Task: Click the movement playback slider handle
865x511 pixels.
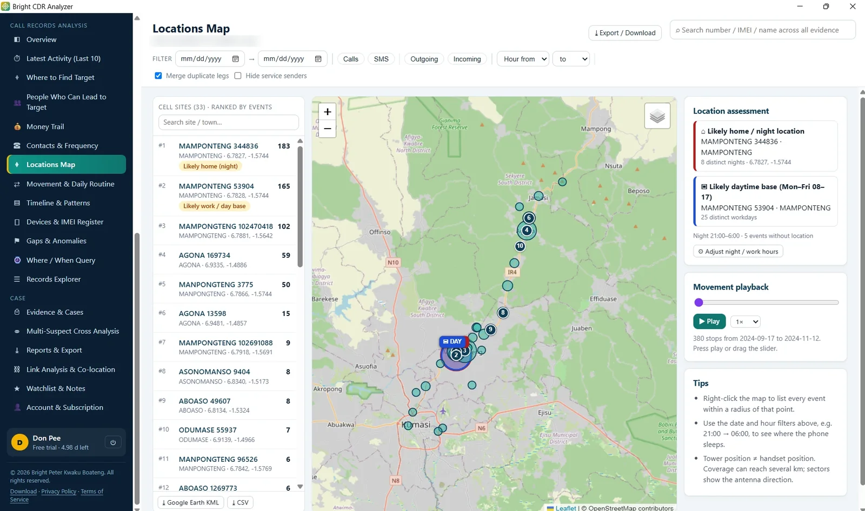Action: point(698,302)
